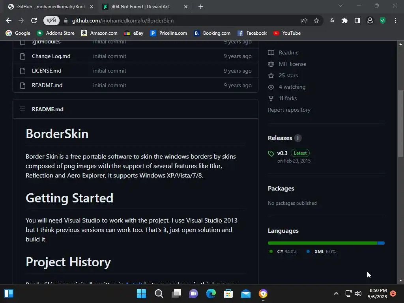The height and width of the screenshot is (303, 404).
Task: Show hidden system tray icons
Action: [336, 294]
